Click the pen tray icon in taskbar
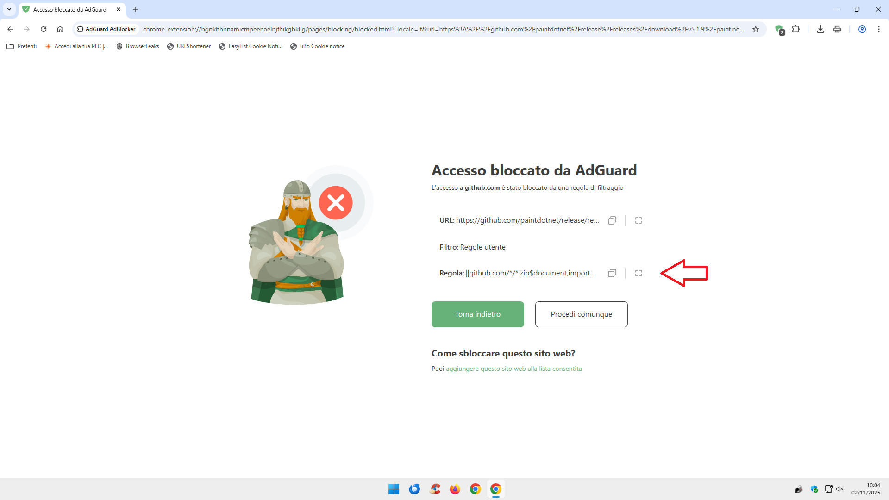The height and width of the screenshot is (500, 889). pos(799,489)
